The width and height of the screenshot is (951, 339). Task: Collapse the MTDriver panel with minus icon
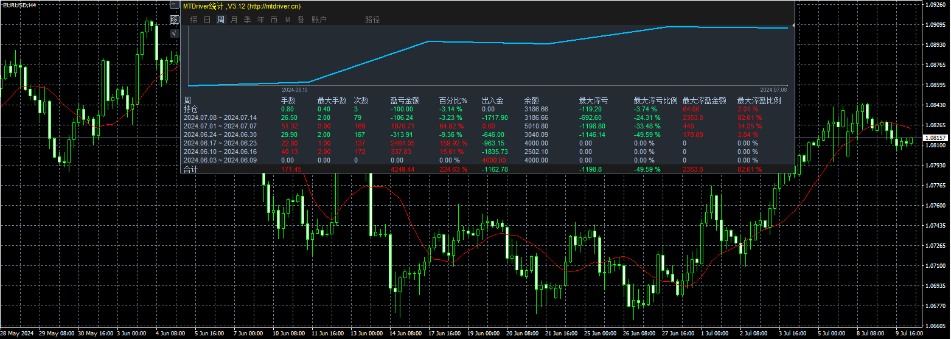click(175, 5)
